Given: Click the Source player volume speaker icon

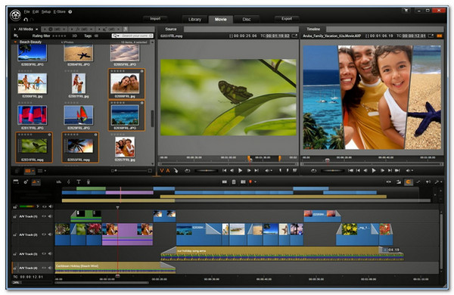Looking at the screenshot, I should click(x=267, y=171).
